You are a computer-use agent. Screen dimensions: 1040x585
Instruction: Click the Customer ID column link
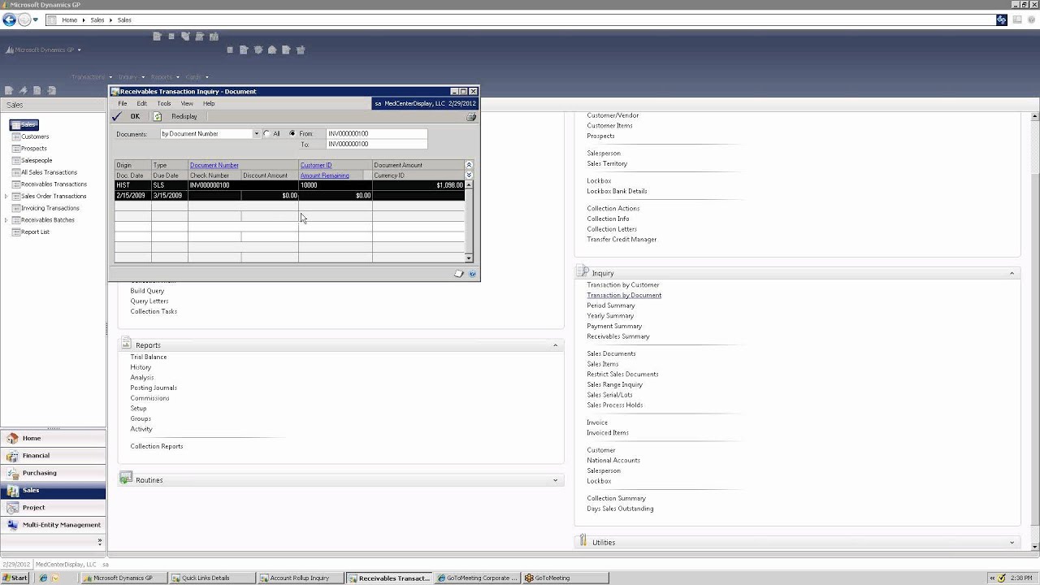316,165
